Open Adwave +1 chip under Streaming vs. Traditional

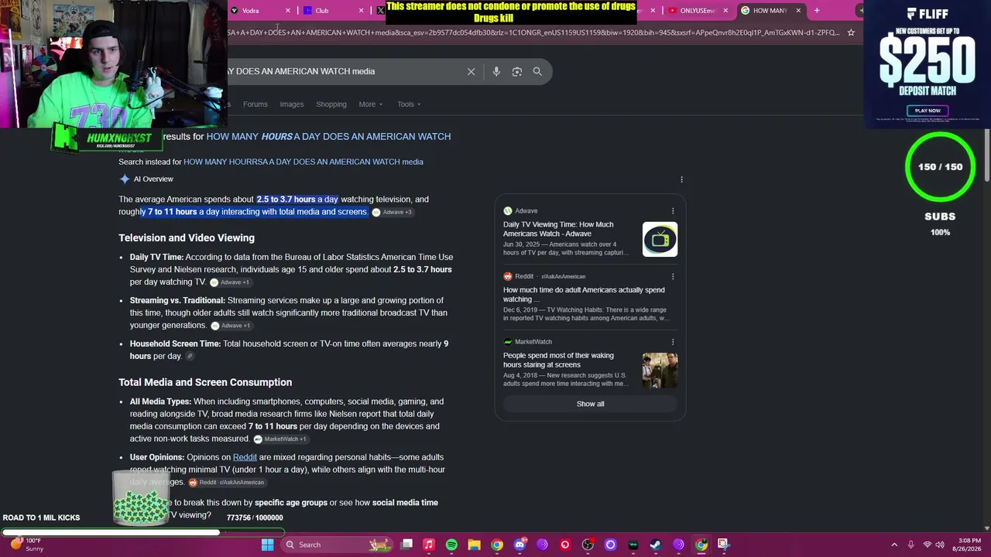(x=230, y=326)
